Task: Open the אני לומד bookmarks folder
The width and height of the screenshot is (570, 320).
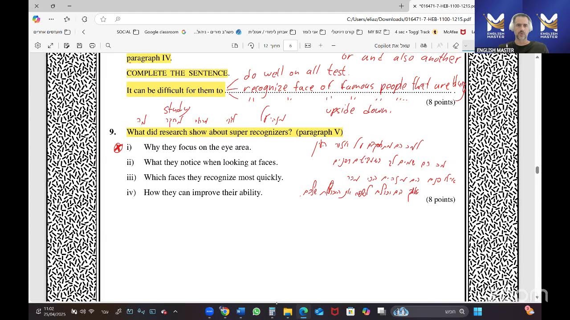Action: click(x=314, y=32)
